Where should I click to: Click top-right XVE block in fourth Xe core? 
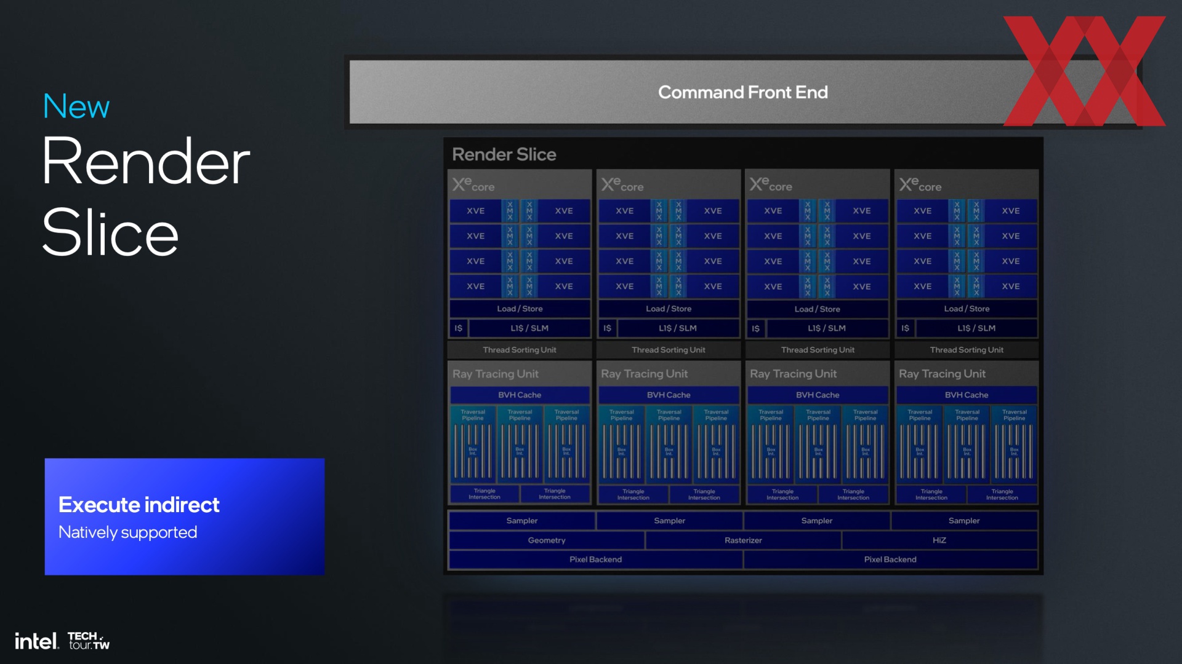1011,211
